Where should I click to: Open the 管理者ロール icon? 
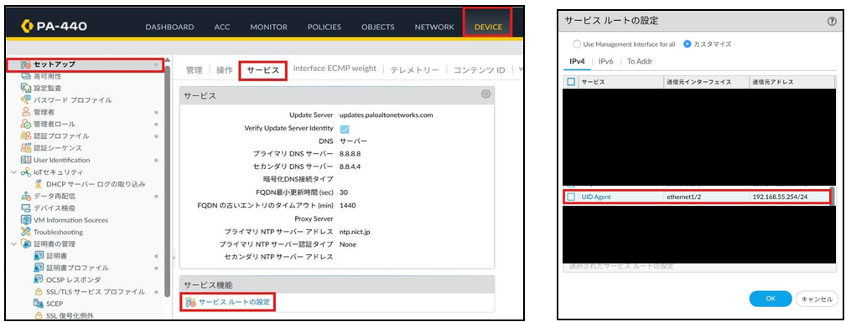click(x=25, y=124)
